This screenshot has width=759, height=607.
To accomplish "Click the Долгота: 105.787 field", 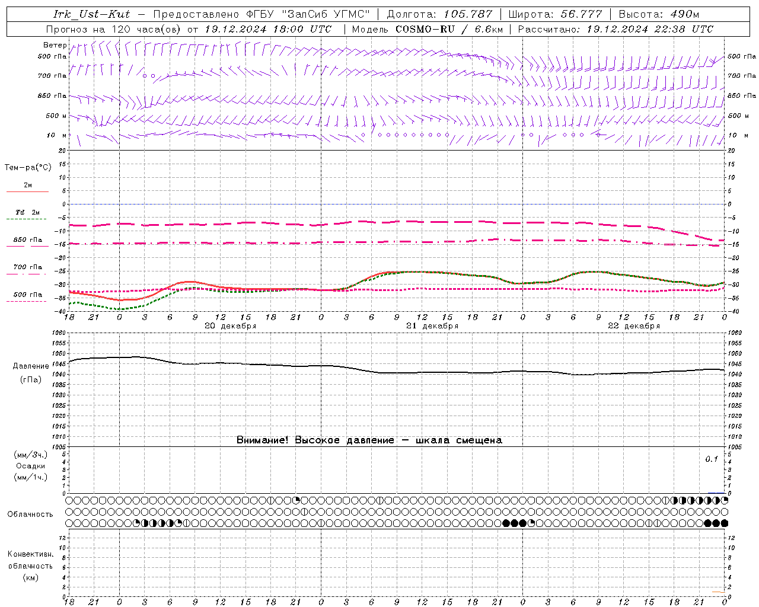I will 439,14.
